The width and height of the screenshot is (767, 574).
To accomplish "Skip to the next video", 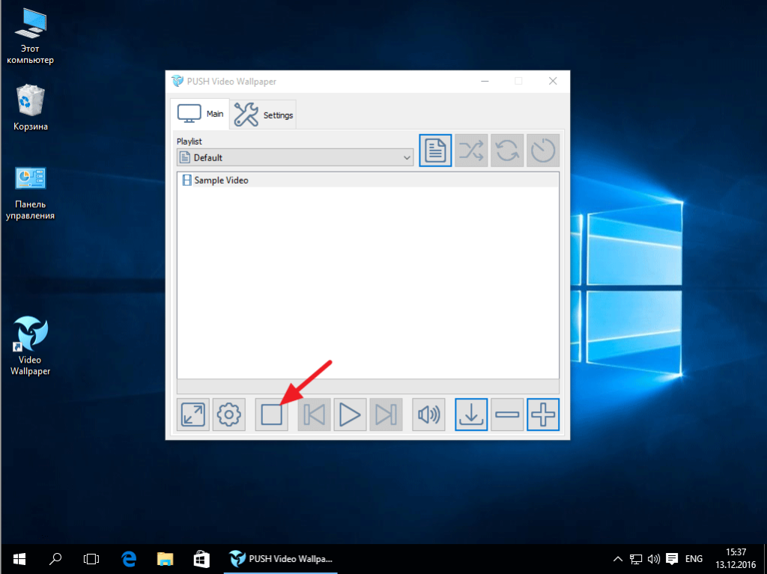I will [386, 414].
